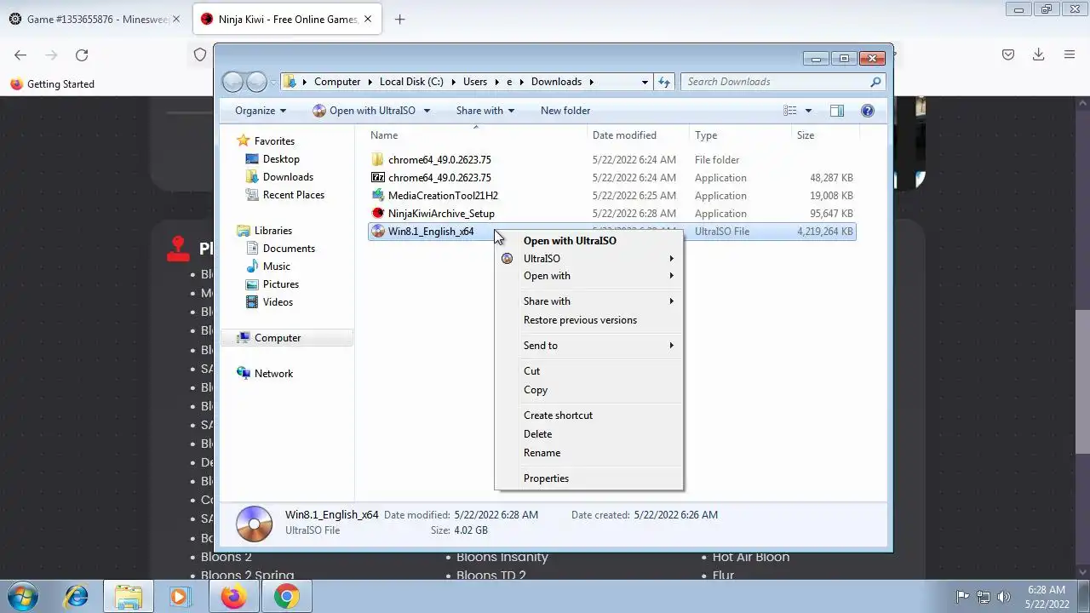Open Properties from context menu

coord(546,478)
